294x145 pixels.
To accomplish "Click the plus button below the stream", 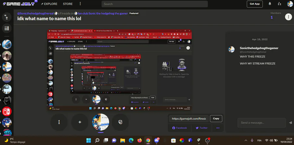I will point(80,122).
